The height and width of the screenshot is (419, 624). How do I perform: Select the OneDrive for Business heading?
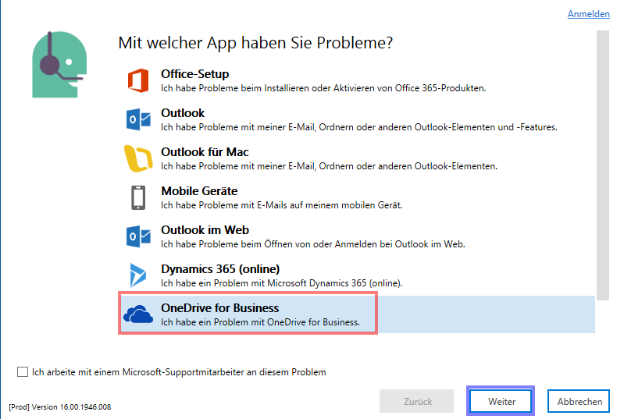pos(220,308)
